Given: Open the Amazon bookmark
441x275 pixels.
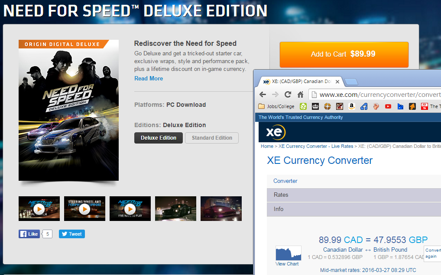Looking at the screenshot, I should [352, 106].
